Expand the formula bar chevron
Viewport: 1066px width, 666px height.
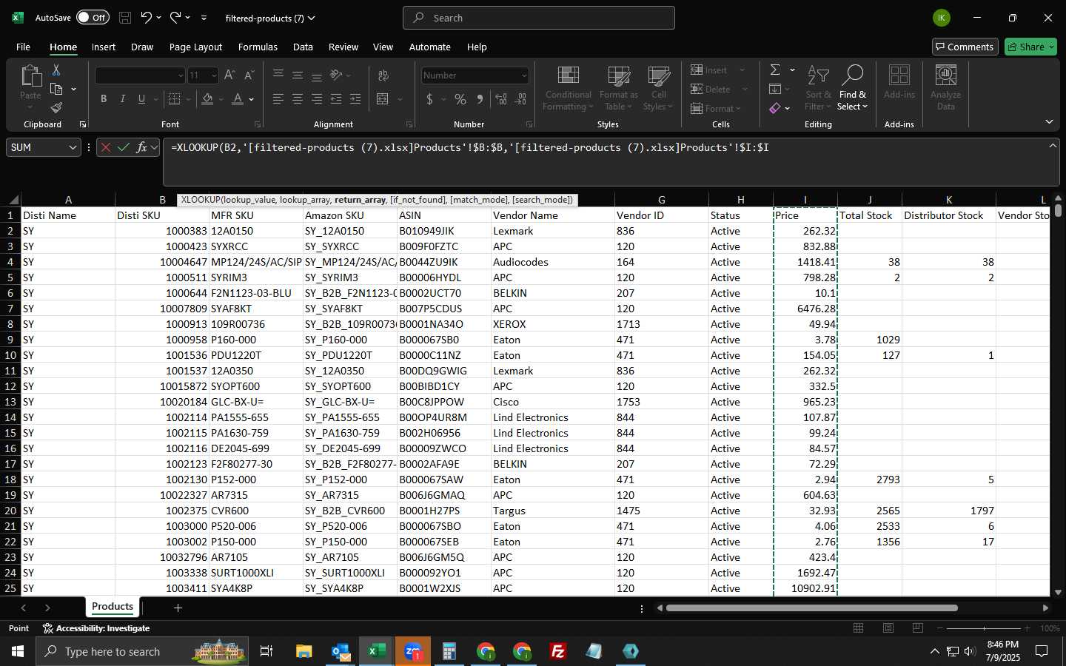click(1052, 146)
